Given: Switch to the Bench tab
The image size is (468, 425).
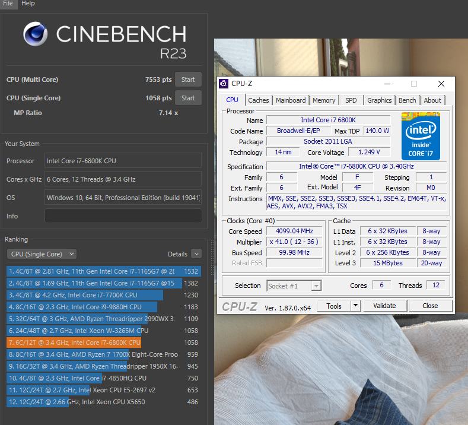Looking at the screenshot, I should (x=407, y=100).
